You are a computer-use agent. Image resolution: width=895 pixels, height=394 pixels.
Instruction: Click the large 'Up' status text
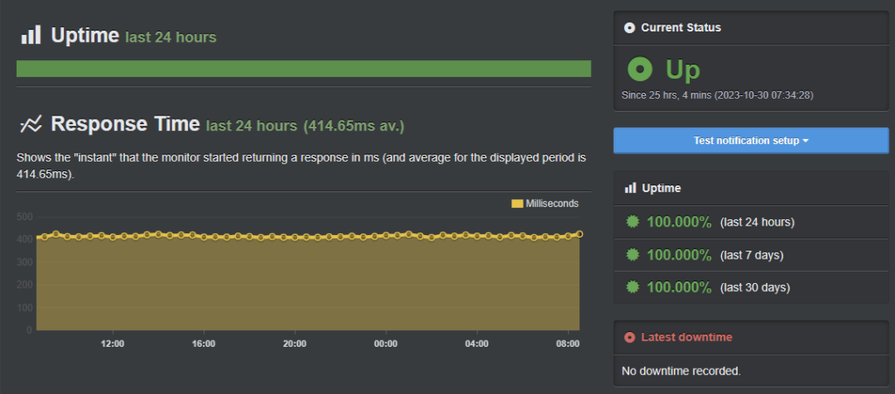coord(683,70)
